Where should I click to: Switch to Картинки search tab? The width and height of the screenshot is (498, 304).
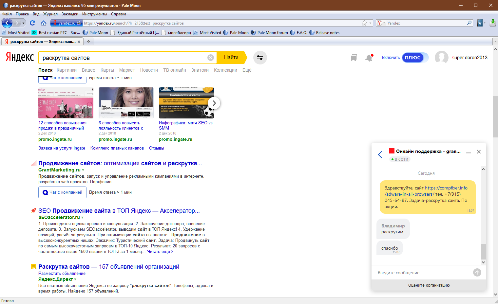point(67,70)
